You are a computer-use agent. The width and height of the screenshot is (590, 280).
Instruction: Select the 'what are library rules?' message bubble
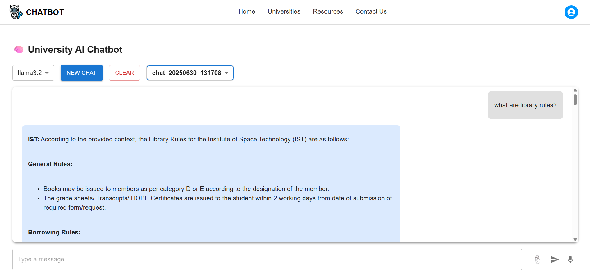(525, 105)
